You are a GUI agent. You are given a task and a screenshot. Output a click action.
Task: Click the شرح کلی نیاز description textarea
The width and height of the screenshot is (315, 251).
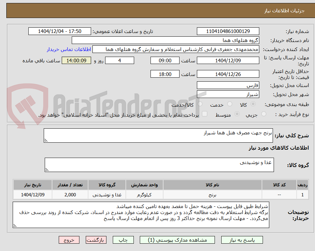point(158,136)
